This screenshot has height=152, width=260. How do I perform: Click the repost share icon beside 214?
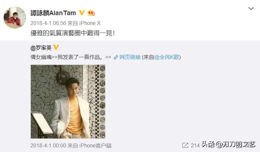pos(185,145)
